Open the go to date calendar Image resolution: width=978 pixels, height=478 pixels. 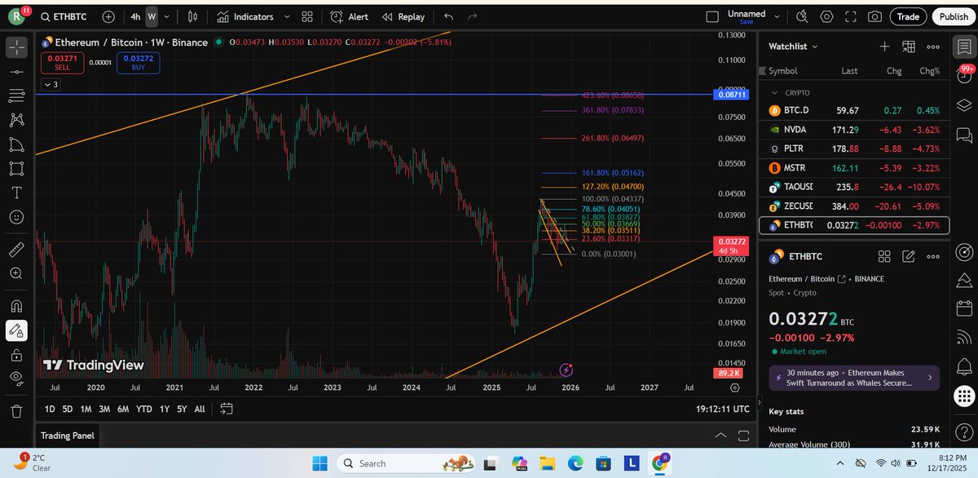[x=227, y=409]
